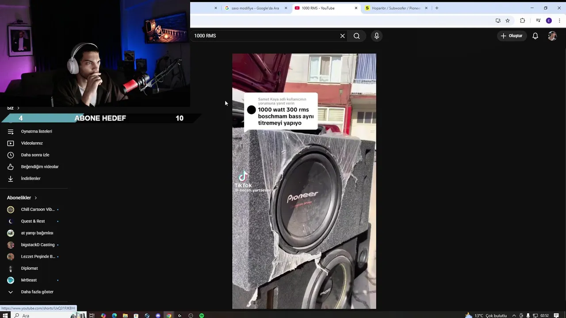The image size is (566, 318).
Task: Open a new Chrome tab
Action: click(437, 8)
